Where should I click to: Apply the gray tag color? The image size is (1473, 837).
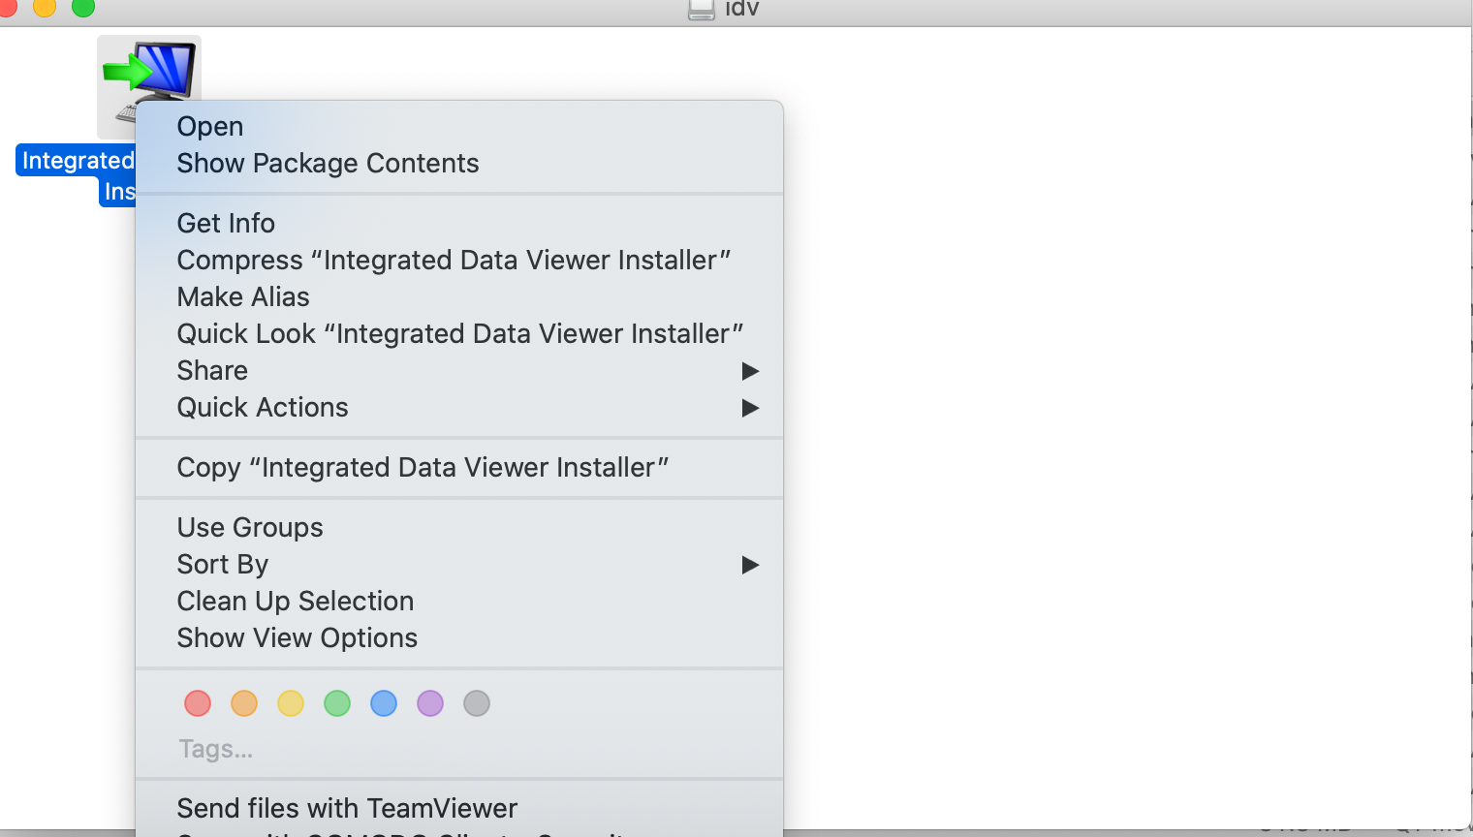pos(477,703)
